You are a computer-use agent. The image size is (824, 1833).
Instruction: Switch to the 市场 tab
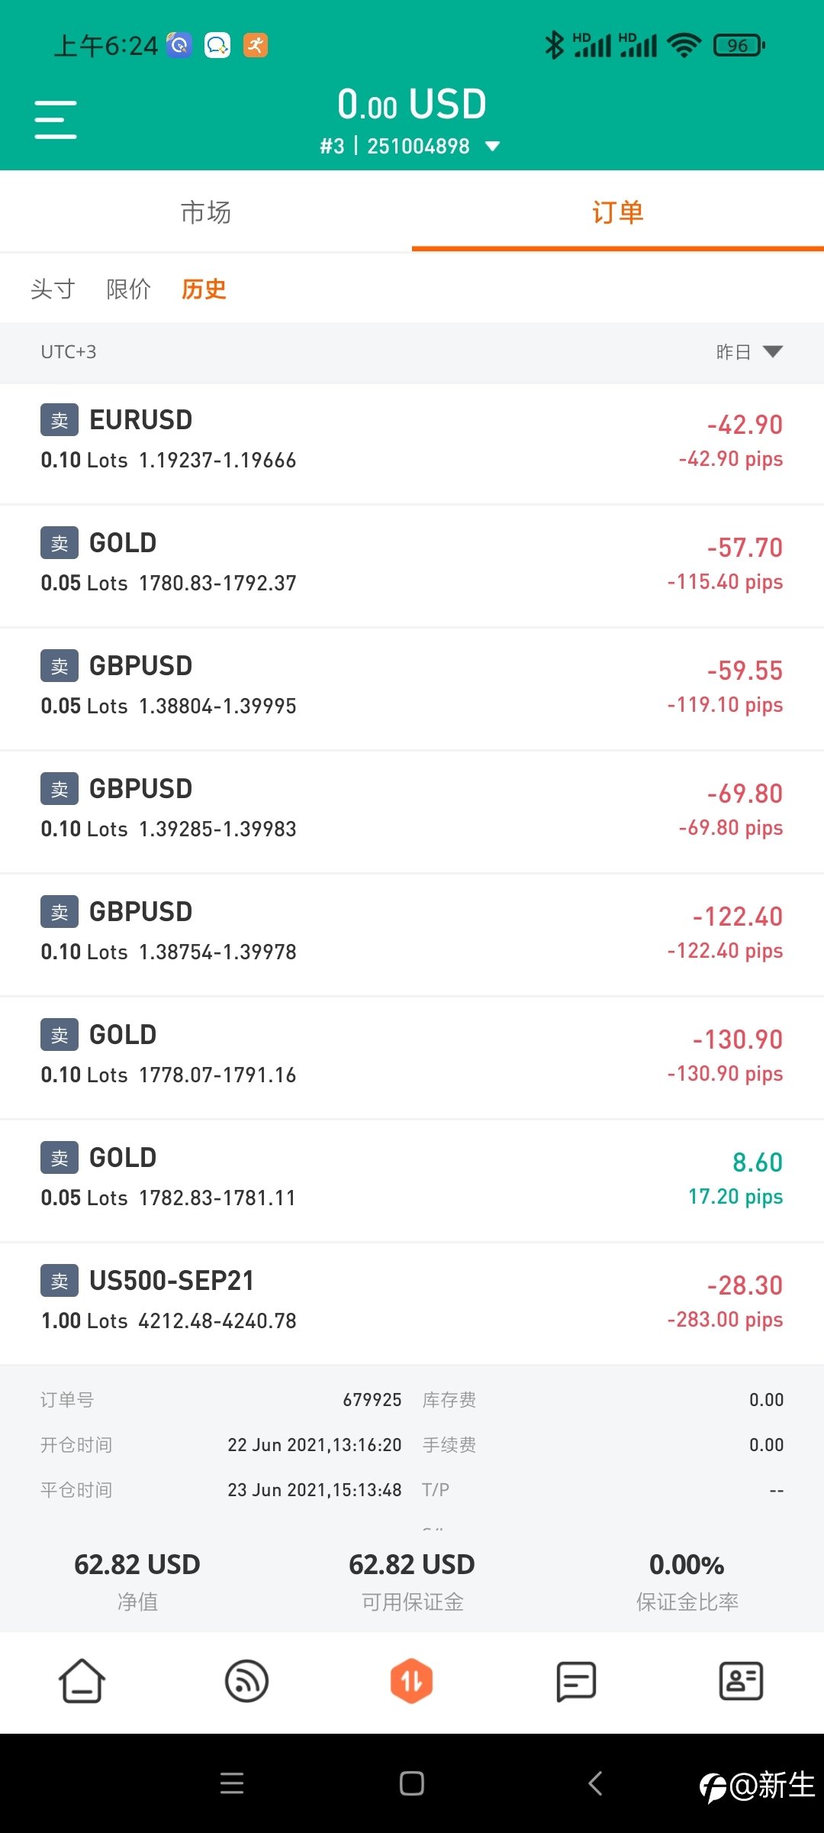pyautogui.click(x=206, y=212)
